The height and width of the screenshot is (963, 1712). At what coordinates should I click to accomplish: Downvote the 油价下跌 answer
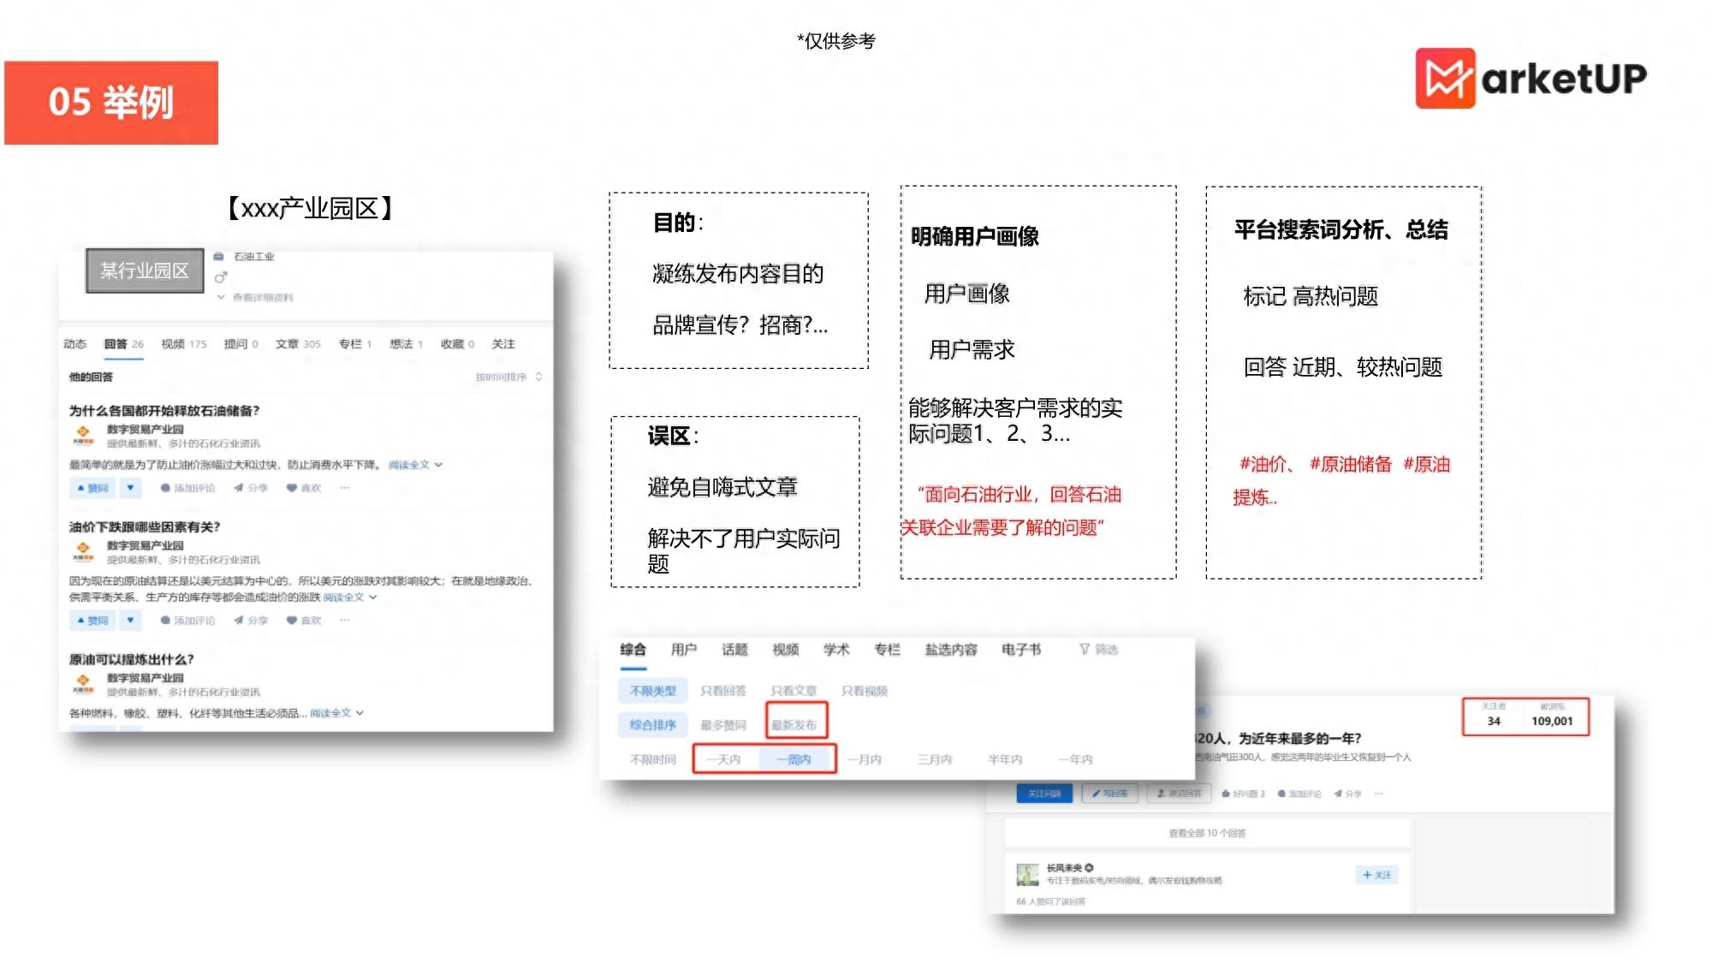[x=130, y=621]
